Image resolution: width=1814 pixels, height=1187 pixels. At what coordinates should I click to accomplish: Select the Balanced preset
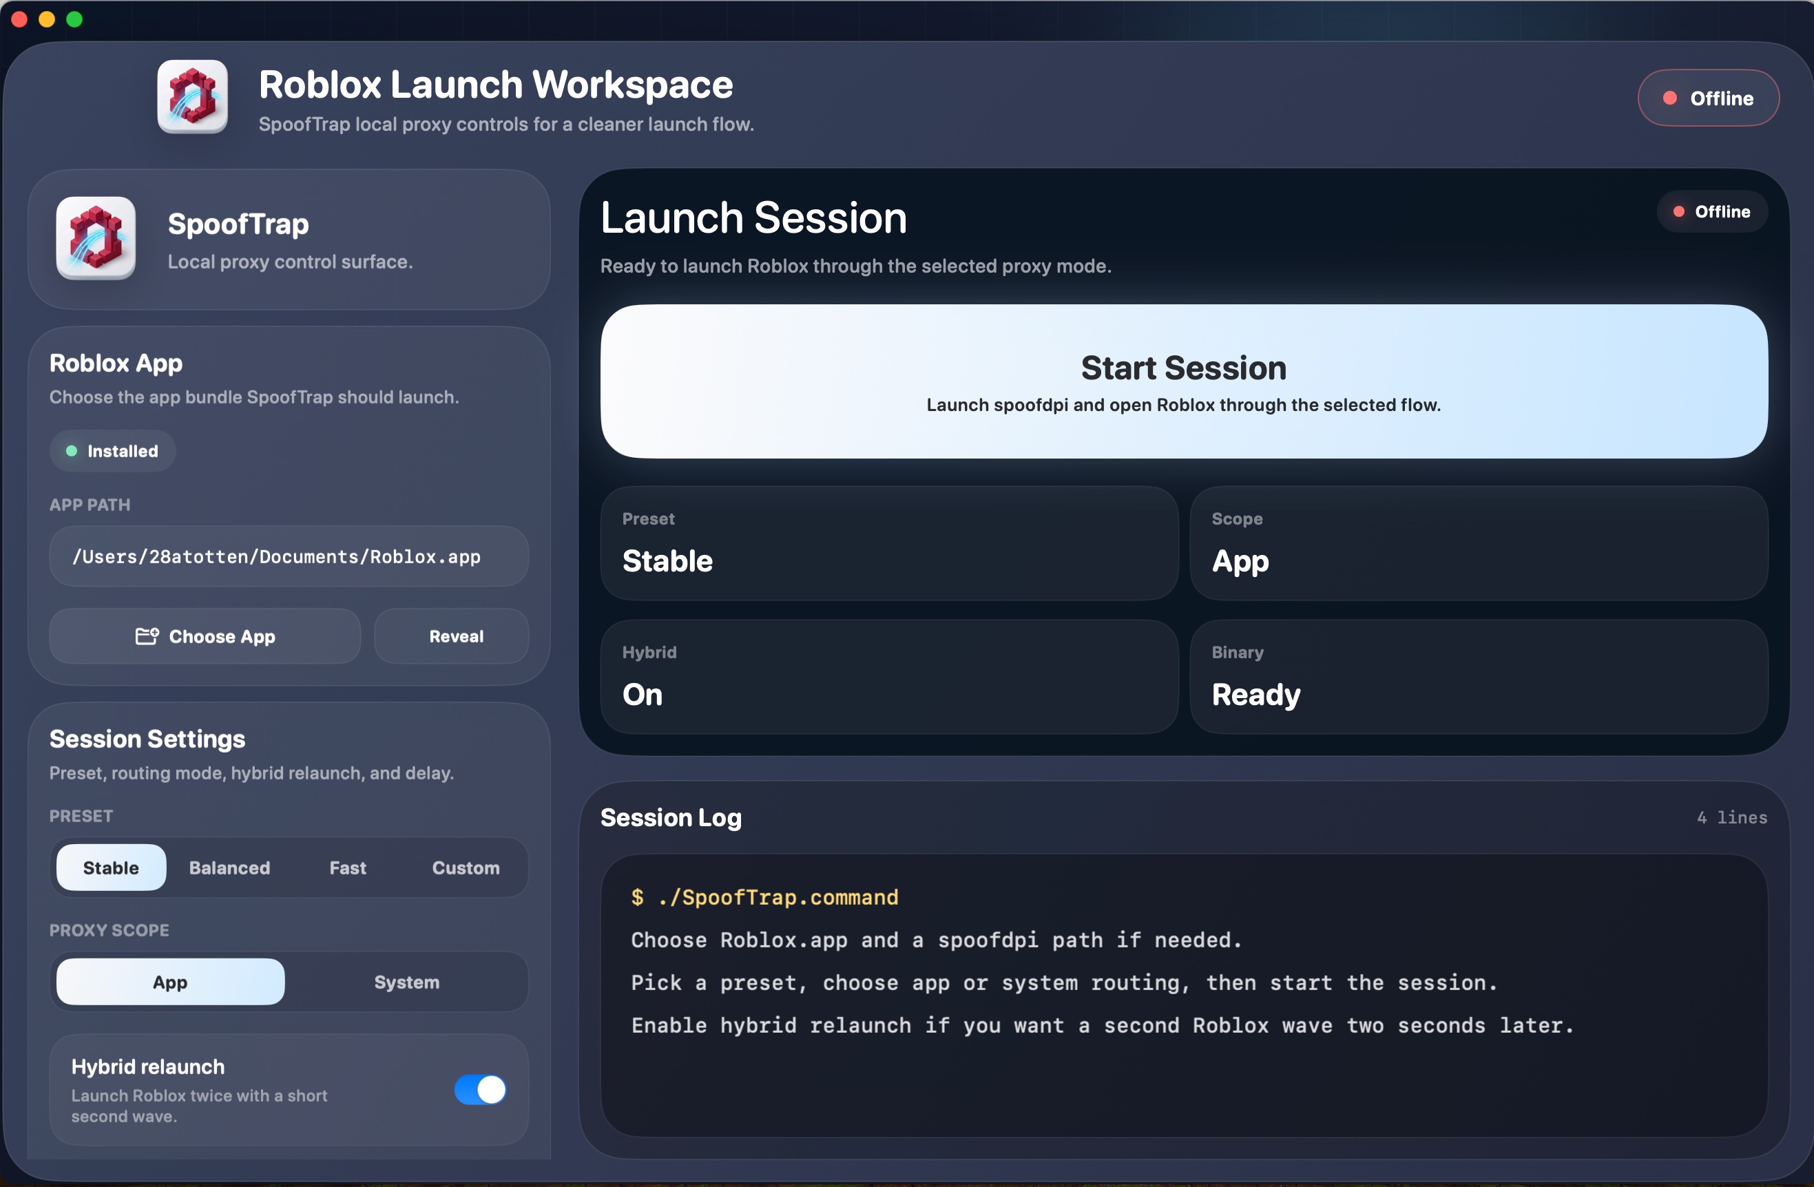point(229,867)
